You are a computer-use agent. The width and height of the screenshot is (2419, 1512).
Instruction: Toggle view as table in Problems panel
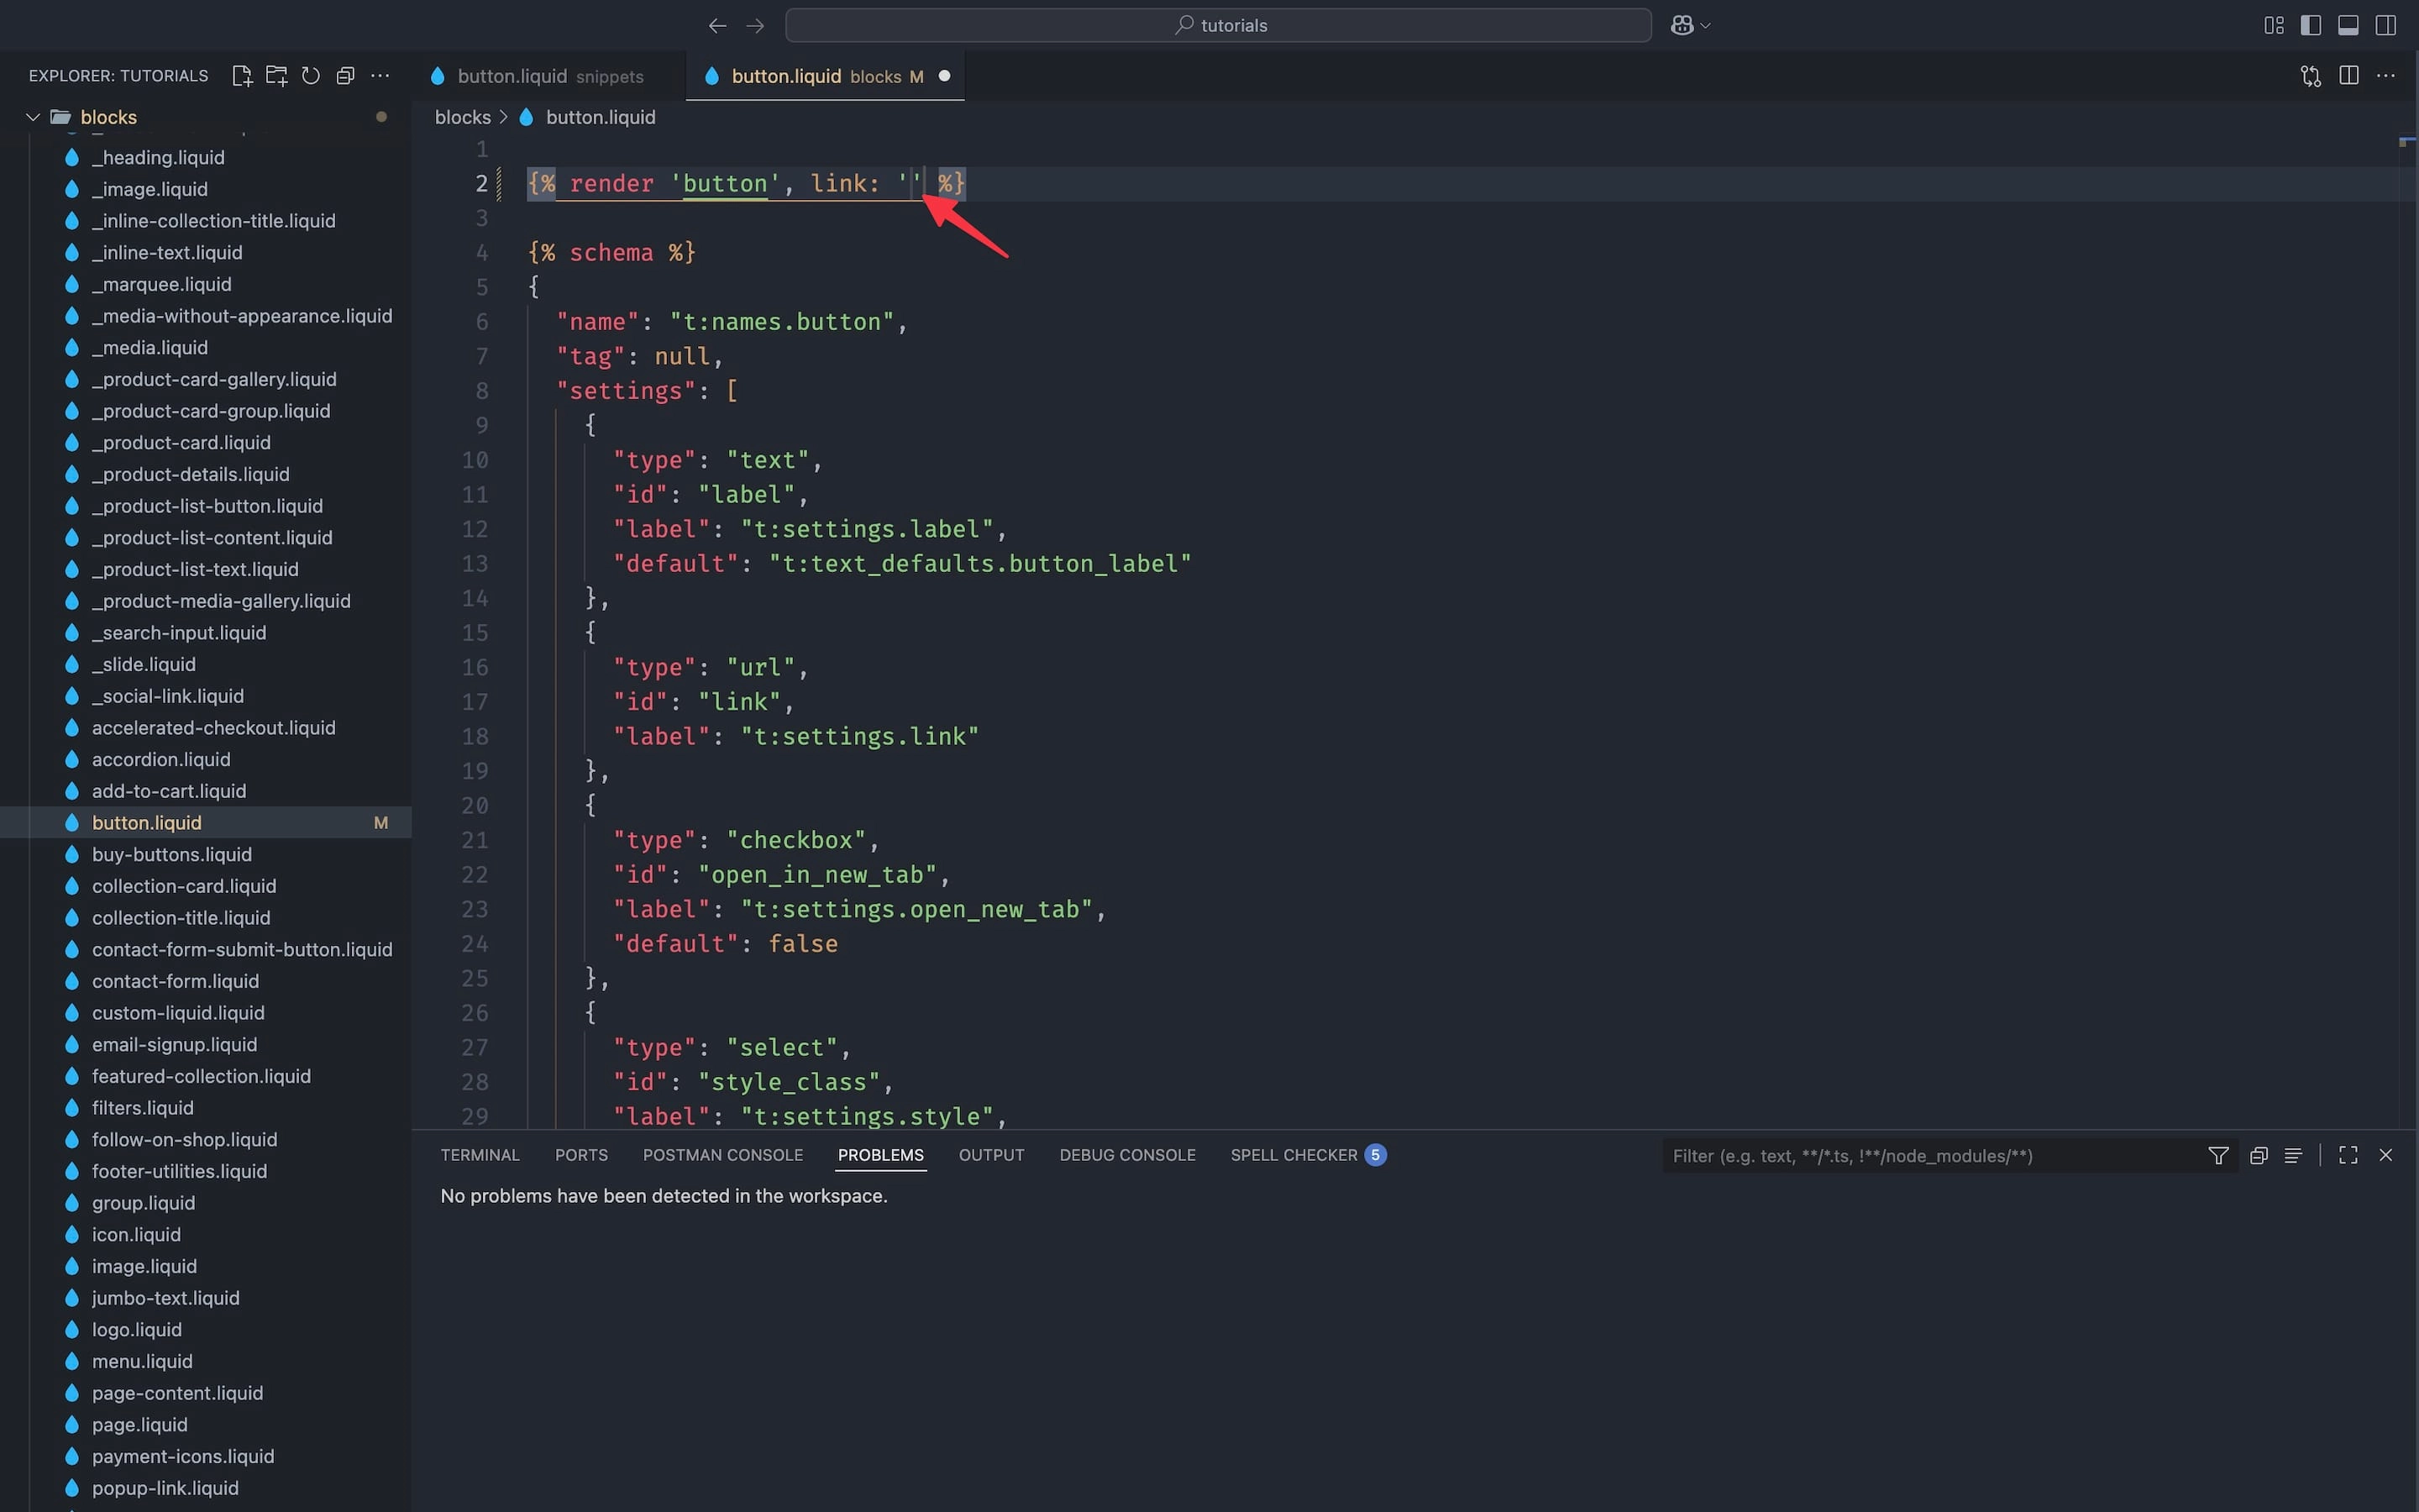(x=2294, y=1156)
